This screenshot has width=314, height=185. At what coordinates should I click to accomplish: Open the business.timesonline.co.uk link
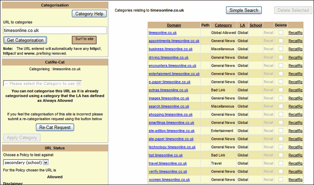(170, 49)
